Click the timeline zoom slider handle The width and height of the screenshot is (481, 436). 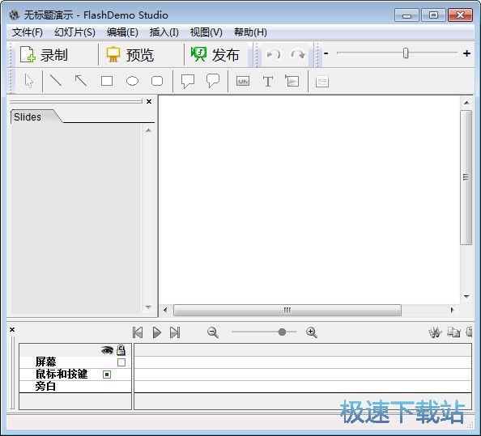(x=282, y=332)
